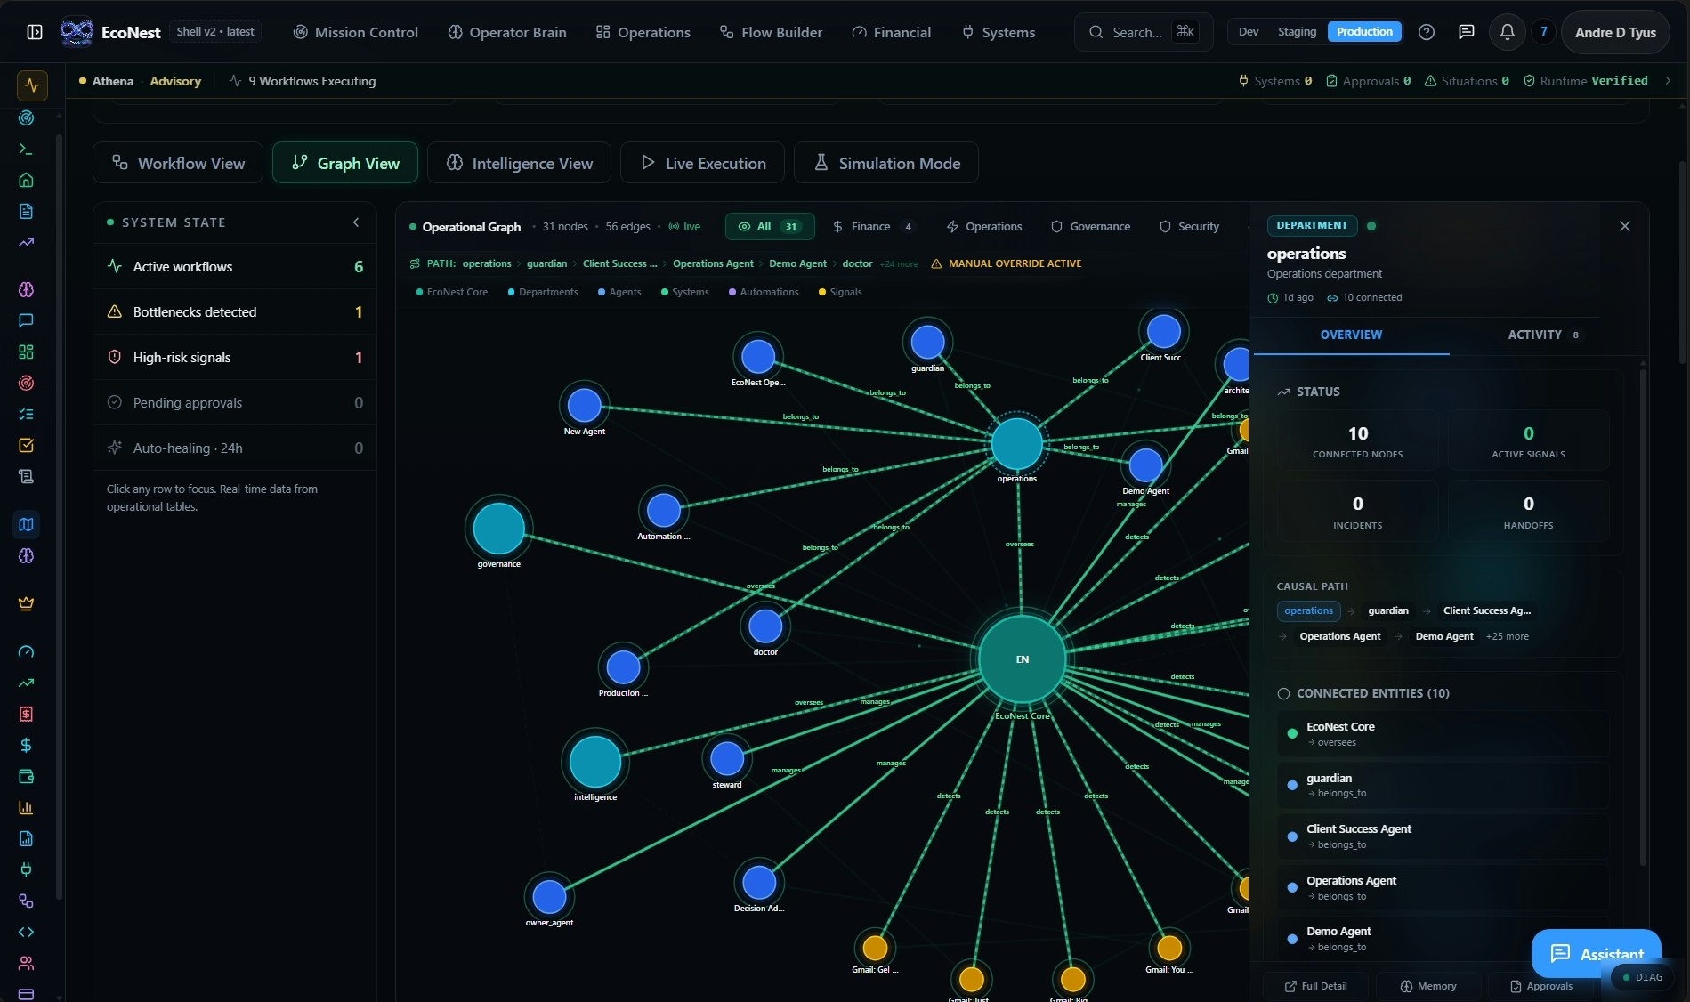Click the Memory button
This screenshot has width=1690, height=1002.
pyautogui.click(x=1427, y=986)
